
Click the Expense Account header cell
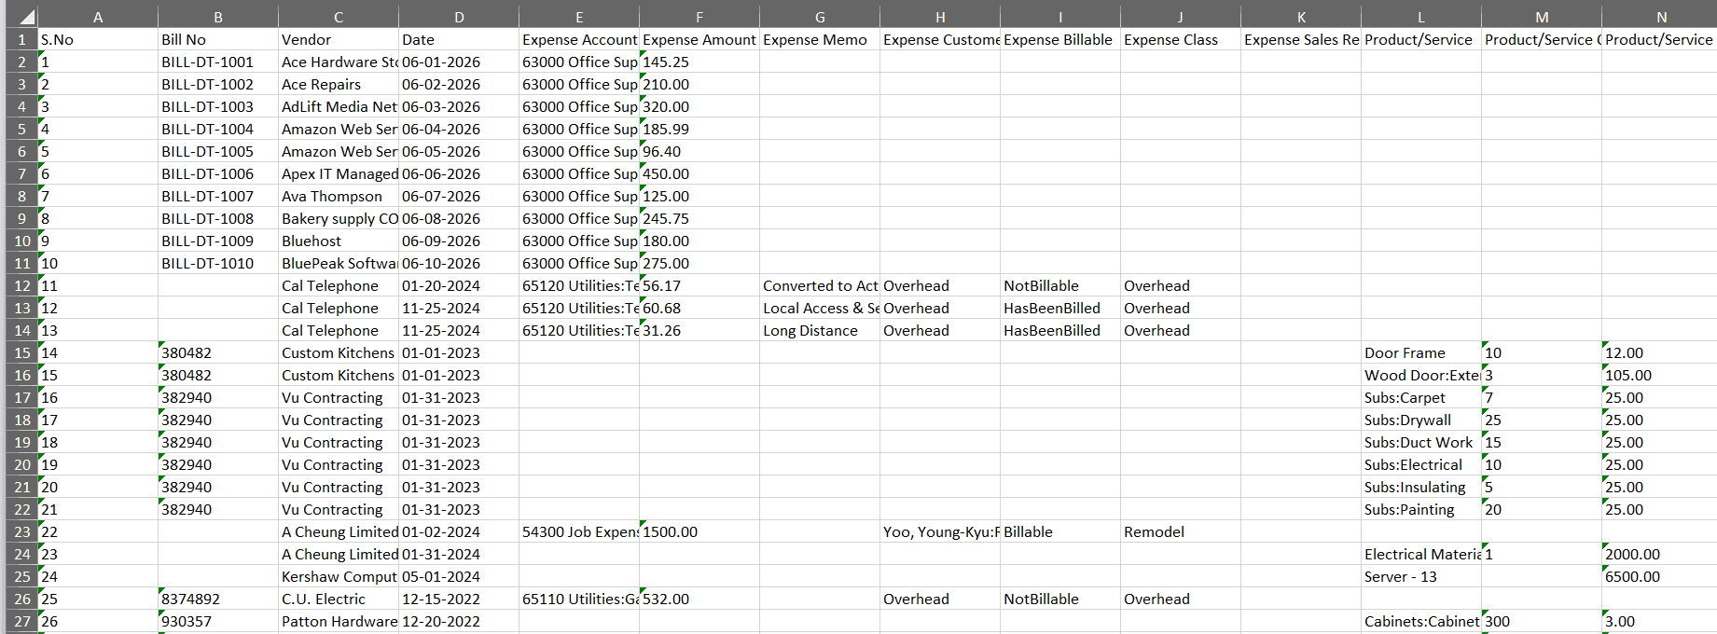coord(579,39)
